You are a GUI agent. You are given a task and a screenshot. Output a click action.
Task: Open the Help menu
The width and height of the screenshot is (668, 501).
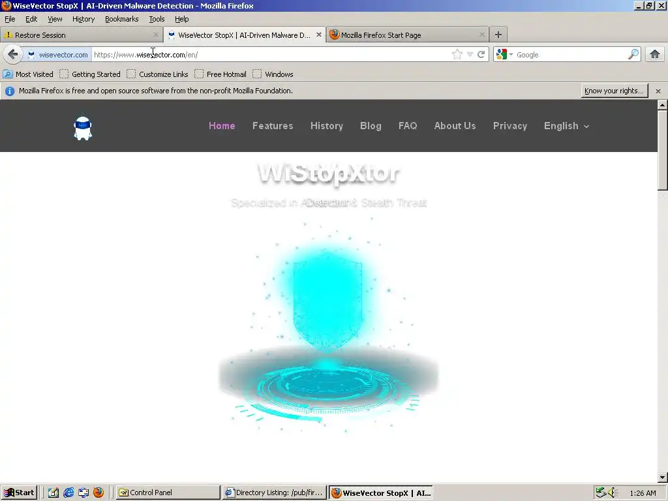[181, 19]
